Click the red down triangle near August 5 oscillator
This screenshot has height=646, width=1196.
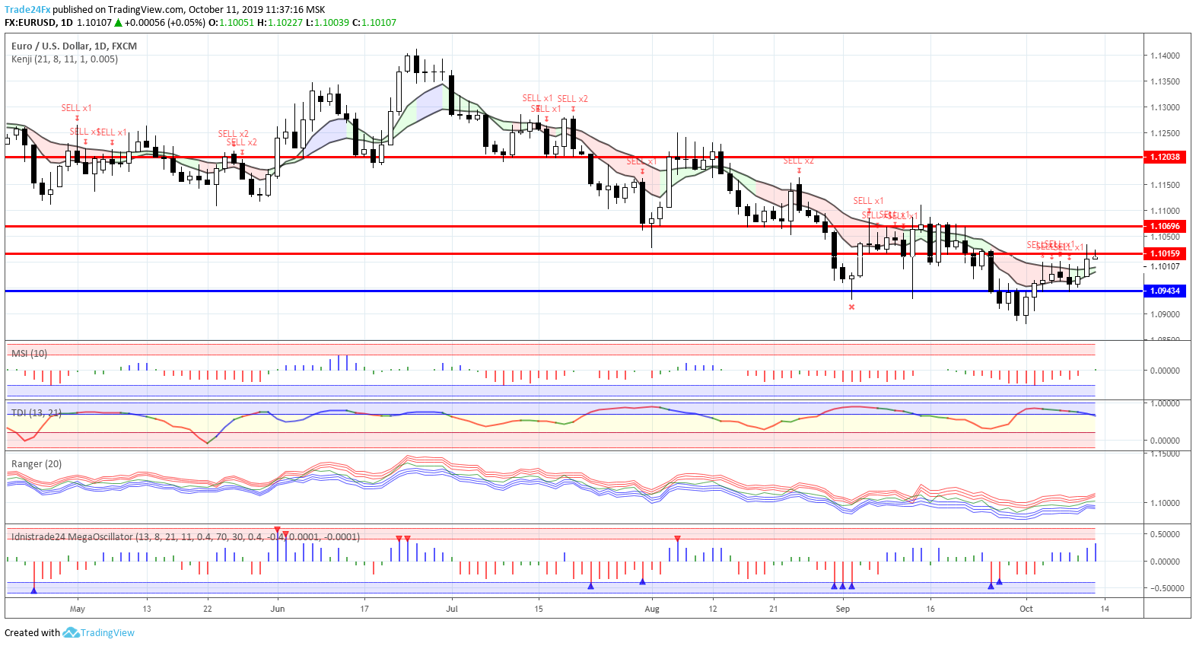click(x=677, y=538)
